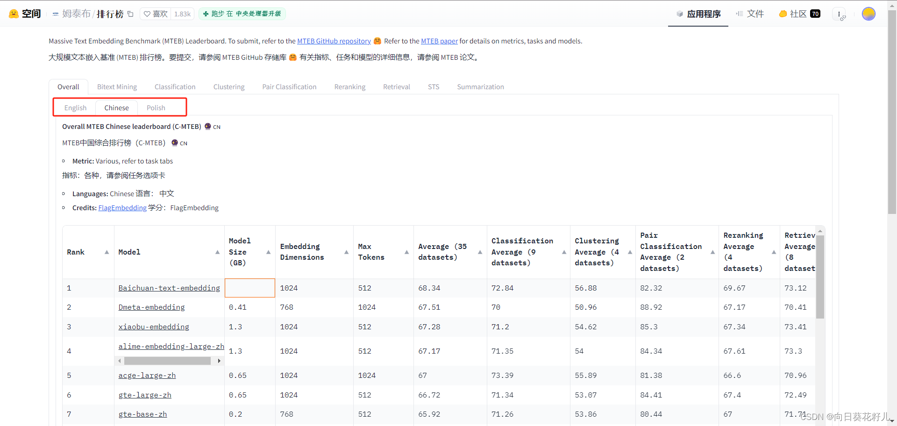
Task: Open the FlagEmbedding credits link
Action: coord(122,208)
